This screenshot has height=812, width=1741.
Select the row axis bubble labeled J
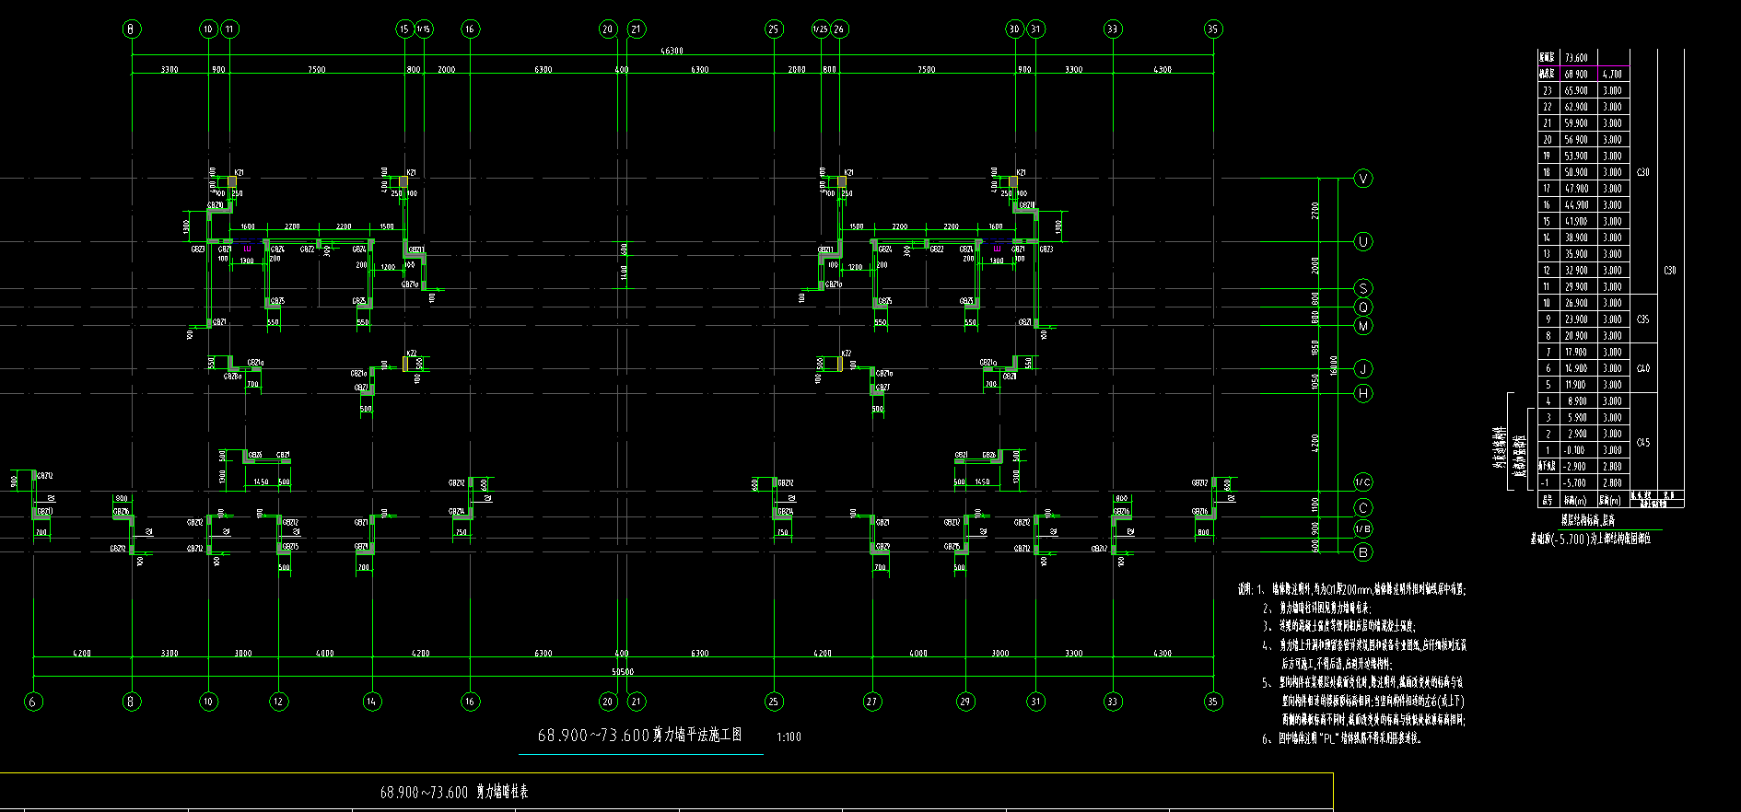click(x=1363, y=368)
